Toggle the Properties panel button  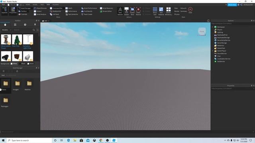click(13, 11)
